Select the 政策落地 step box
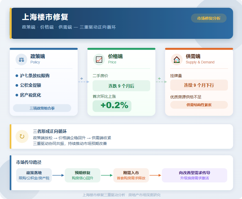The width and height of the screenshot is (242, 199). pos(34,175)
